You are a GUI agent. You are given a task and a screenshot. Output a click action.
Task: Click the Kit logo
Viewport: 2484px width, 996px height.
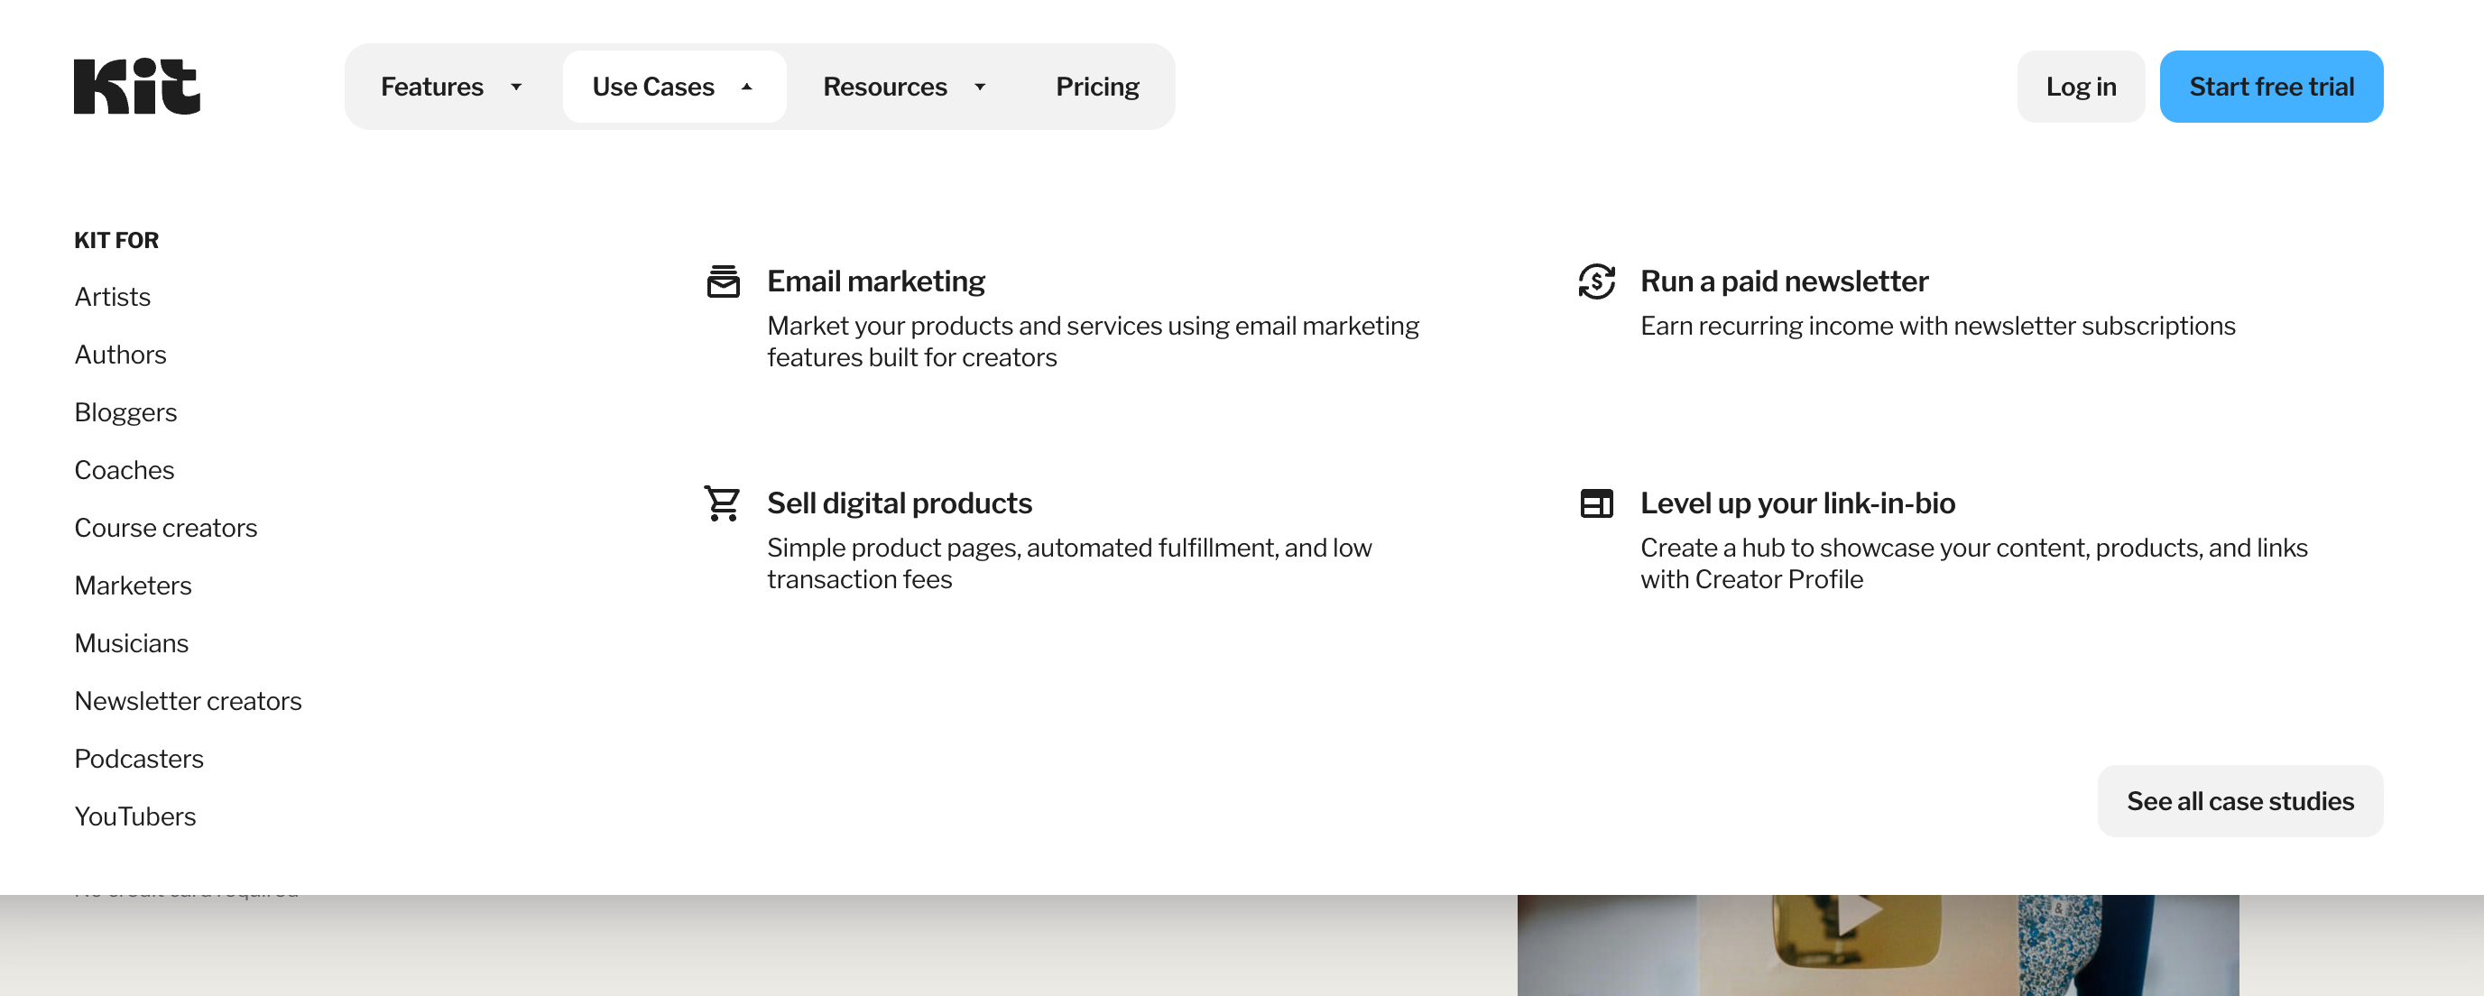[137, 87]
